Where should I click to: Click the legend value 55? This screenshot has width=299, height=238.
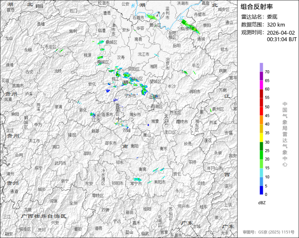pos(267,98)
